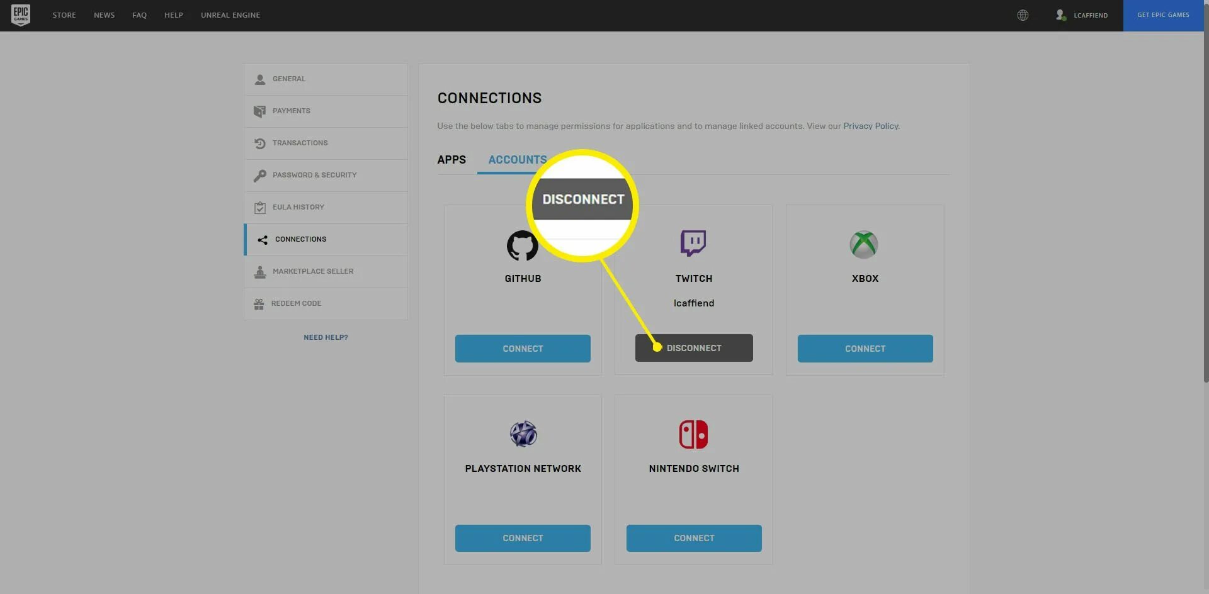Click the Xbox logo
The height and width of the screenshot is (594, 1209).
coord(864,244)
